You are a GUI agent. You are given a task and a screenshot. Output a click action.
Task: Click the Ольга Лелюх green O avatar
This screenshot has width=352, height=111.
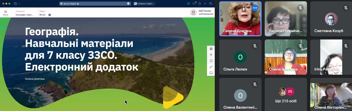[240, 57]
